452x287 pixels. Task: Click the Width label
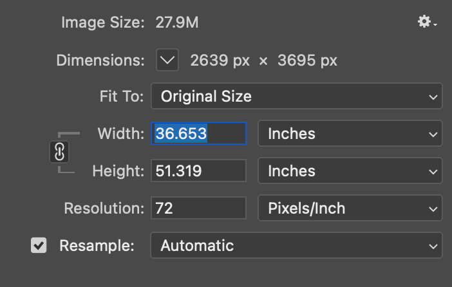pos(121,134)
